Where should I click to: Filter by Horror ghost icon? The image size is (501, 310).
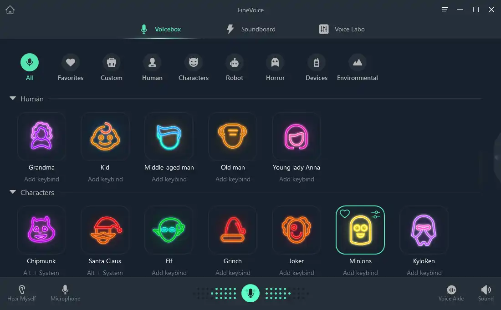(x=275, y=62)
